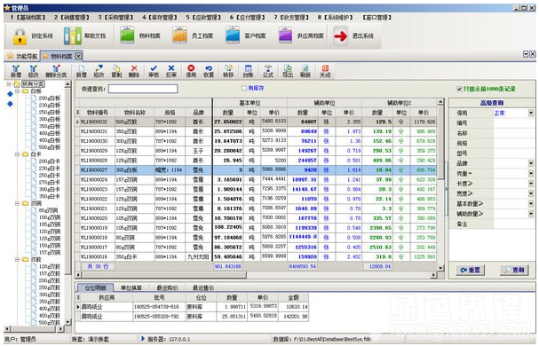Open the 帮助文档 help documents icon
Screen dimensions: 539x346
click(x=72, y=35)
